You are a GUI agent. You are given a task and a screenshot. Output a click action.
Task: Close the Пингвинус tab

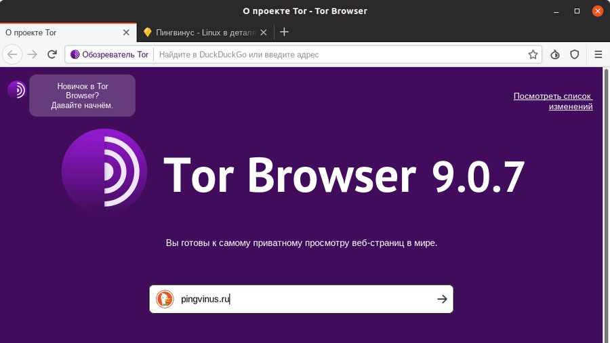[x=264, y=33]
